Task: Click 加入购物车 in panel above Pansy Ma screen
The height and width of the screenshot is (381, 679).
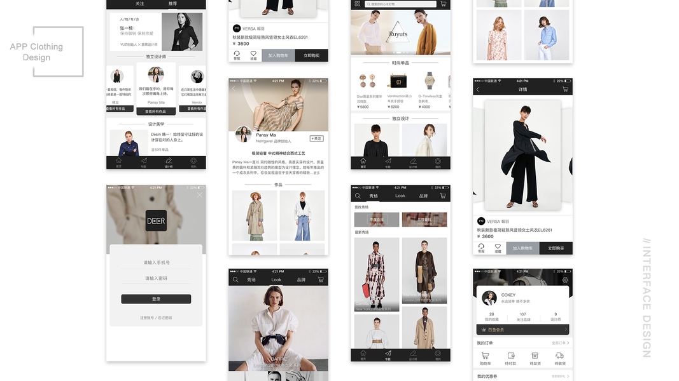Action: click(x=279, y=55)
